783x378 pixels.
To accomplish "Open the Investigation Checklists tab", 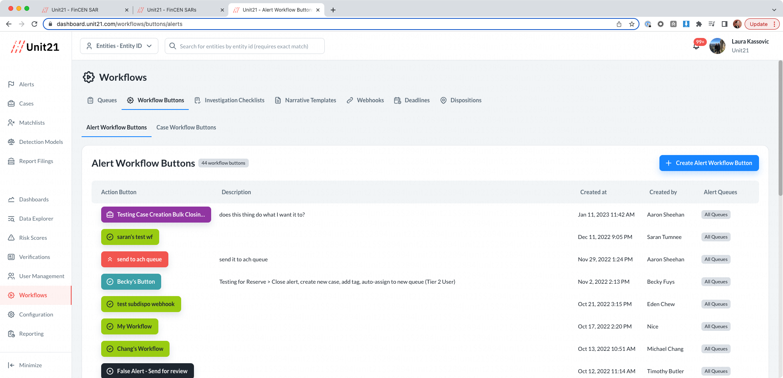I will coord(229,100).
